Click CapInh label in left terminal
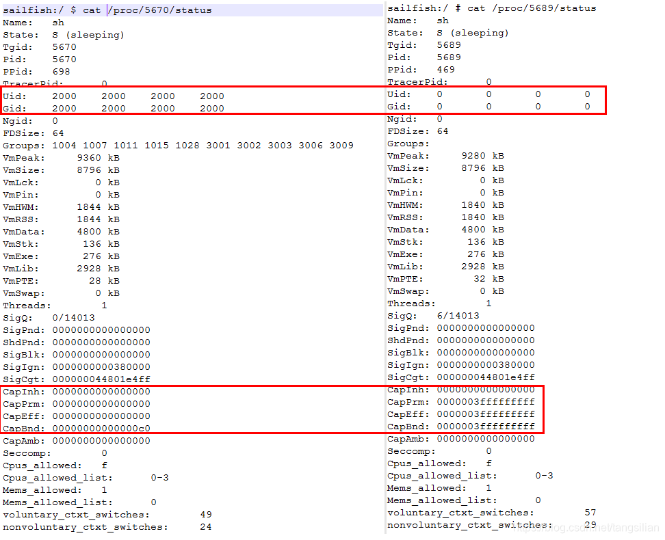 click(24, 391)
